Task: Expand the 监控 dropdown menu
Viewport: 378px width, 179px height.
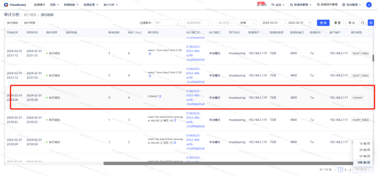Action: pyautogui.click(x=278, y=5)
